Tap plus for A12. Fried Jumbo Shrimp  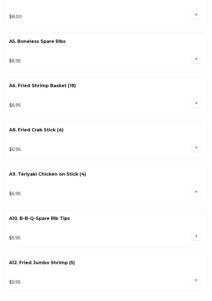pos(196,280)
